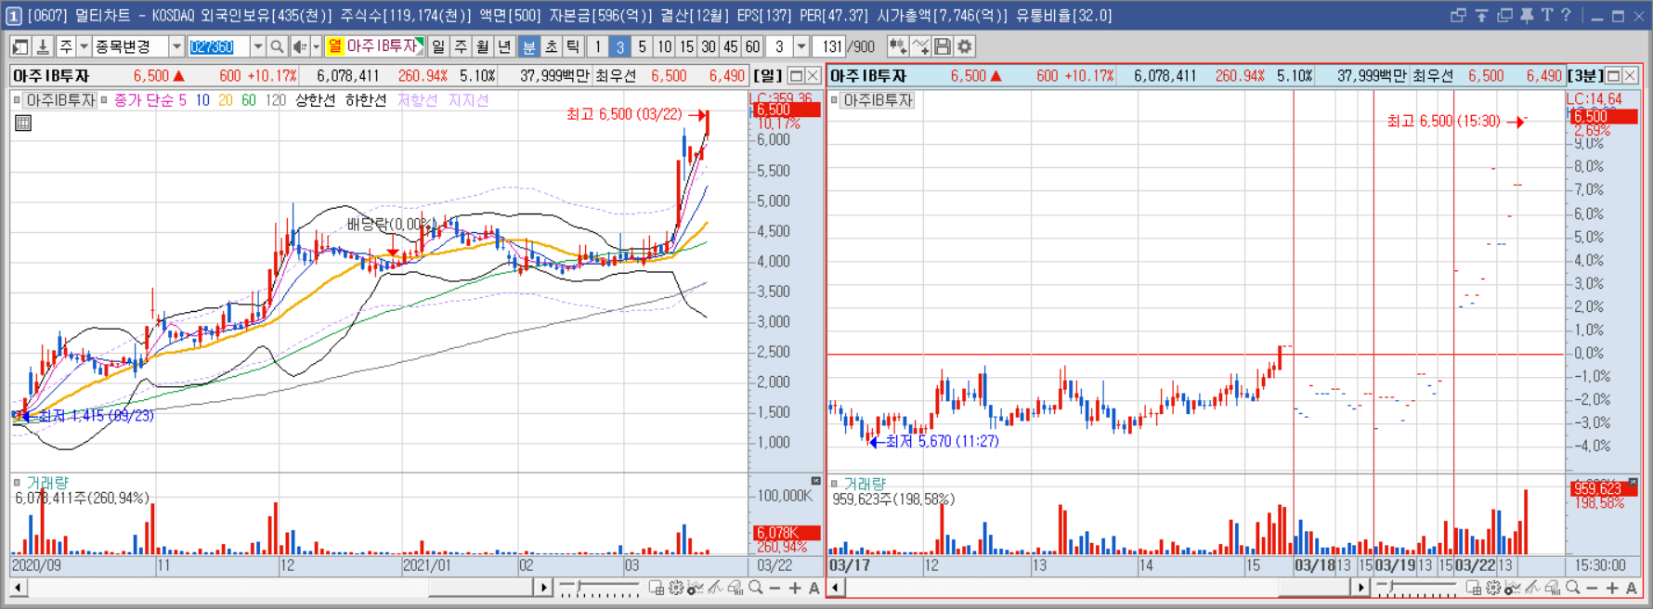Click the pin window icon in title bar

(x=1527, y=15)
